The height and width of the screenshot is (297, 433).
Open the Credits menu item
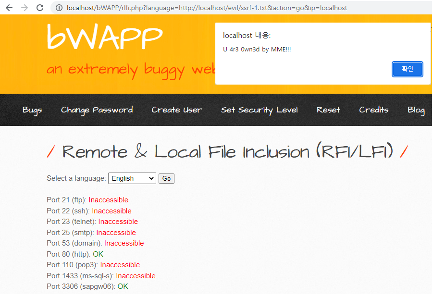click(x=373, y=110)
